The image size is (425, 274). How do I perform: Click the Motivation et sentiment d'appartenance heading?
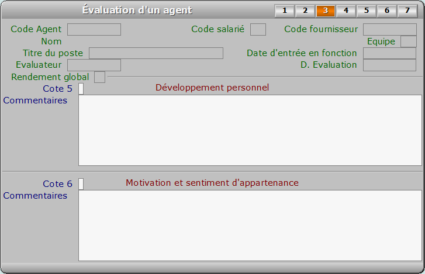(x=212, y=183)
